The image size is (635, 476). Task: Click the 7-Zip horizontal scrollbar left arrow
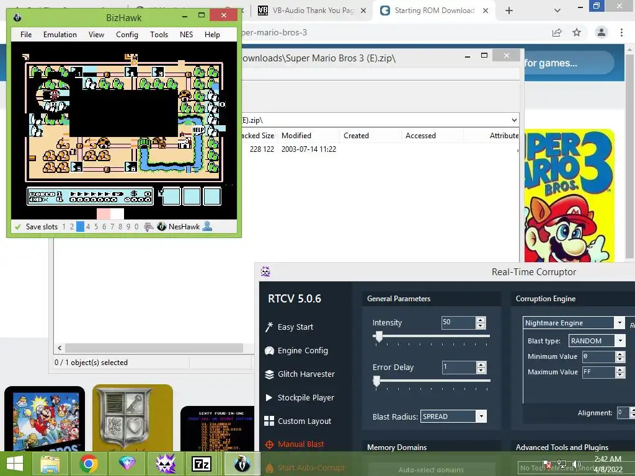click(x=60, y=348)
